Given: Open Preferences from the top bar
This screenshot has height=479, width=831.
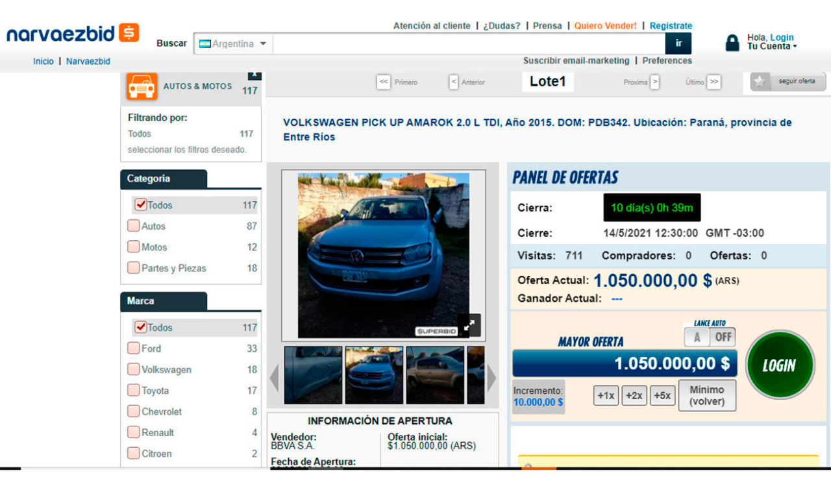Looking at the screenshot, I should tap(667, 60).
